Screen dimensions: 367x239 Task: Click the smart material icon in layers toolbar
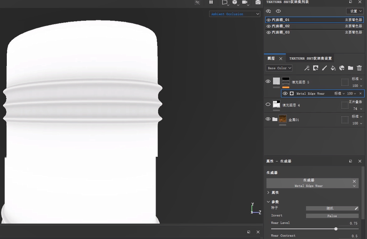tap(342, 68)
